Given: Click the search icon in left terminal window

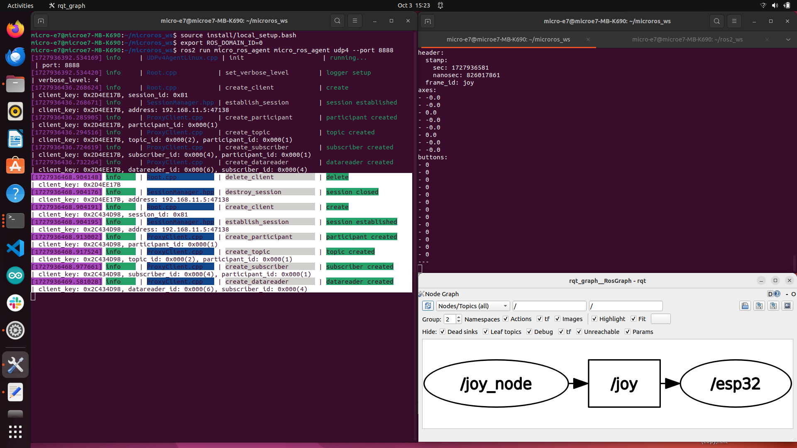Looking at the screenshot, I should [x=337, y=21].
